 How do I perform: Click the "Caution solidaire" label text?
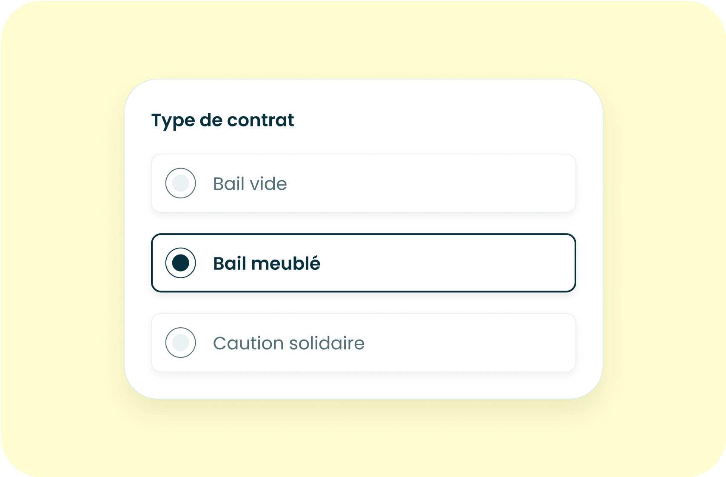288,343
